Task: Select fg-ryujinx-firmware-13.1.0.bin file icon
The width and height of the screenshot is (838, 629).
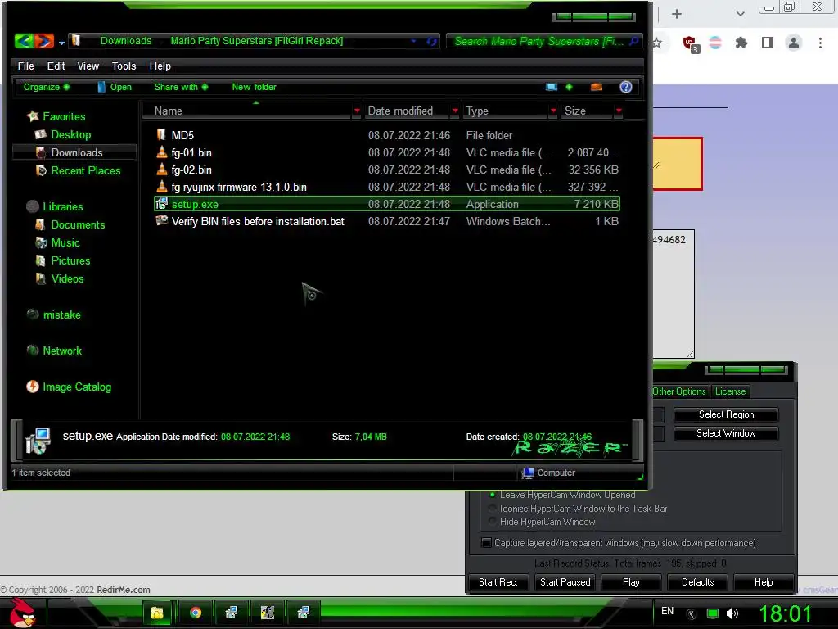Action: (161, 186)
